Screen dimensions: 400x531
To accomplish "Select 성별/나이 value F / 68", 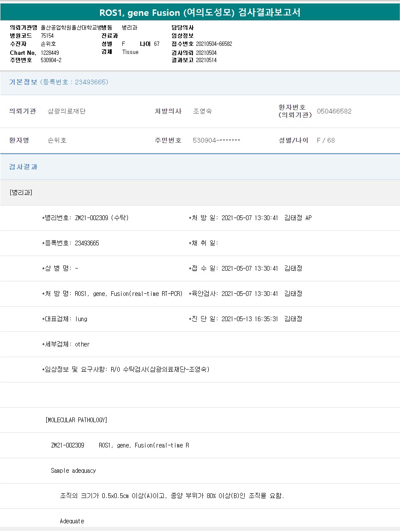I will (326, 140).
